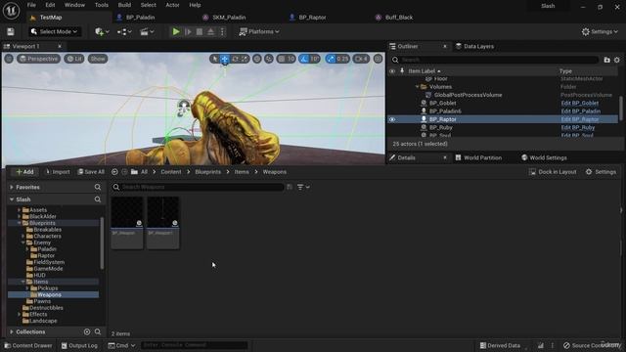Open play options three-dot menu
Screen dimensions: 626x352
(x=222, y=31)
